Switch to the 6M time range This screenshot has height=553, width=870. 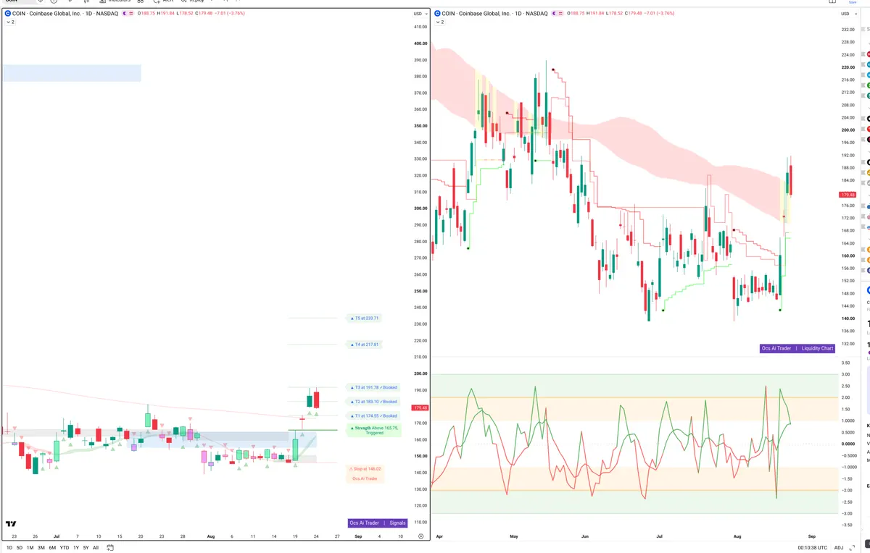52,548
